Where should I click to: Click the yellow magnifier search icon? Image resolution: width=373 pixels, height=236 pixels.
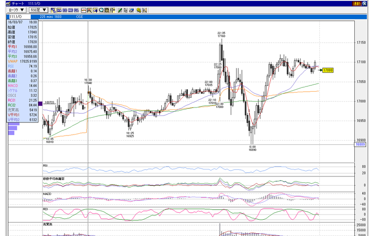138,10
